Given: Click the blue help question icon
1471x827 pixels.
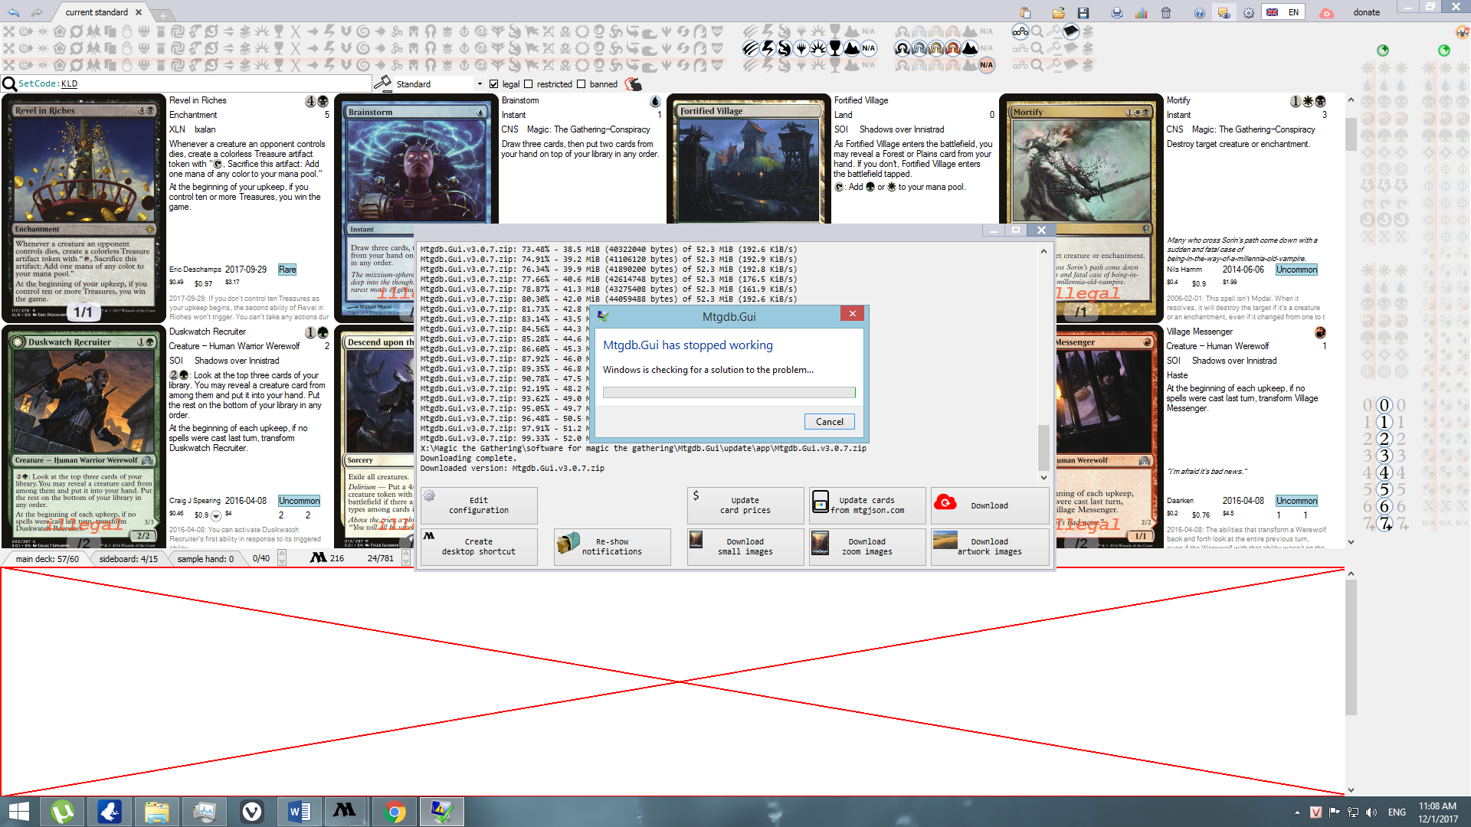Looking at the screenshot, I should [1199, 12].
